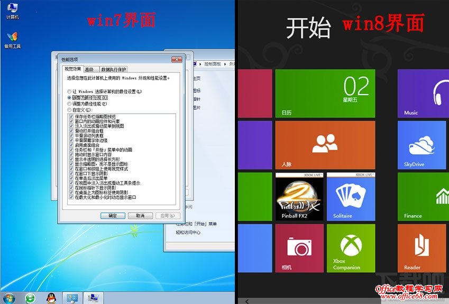
Task: Open the 计算机 desktop icon
Action: tap(12, 11)
